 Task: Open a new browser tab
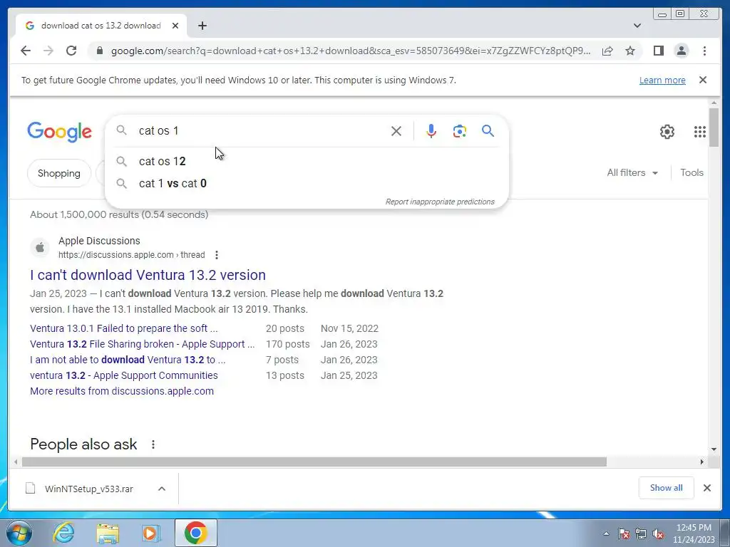pyautogui.click(x=202, y=26)
